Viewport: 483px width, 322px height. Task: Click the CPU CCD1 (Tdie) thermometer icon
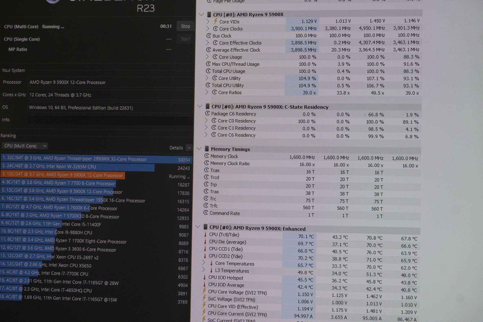205,249
